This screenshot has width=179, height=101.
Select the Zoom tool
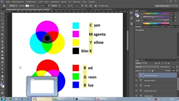click(2, 79)
